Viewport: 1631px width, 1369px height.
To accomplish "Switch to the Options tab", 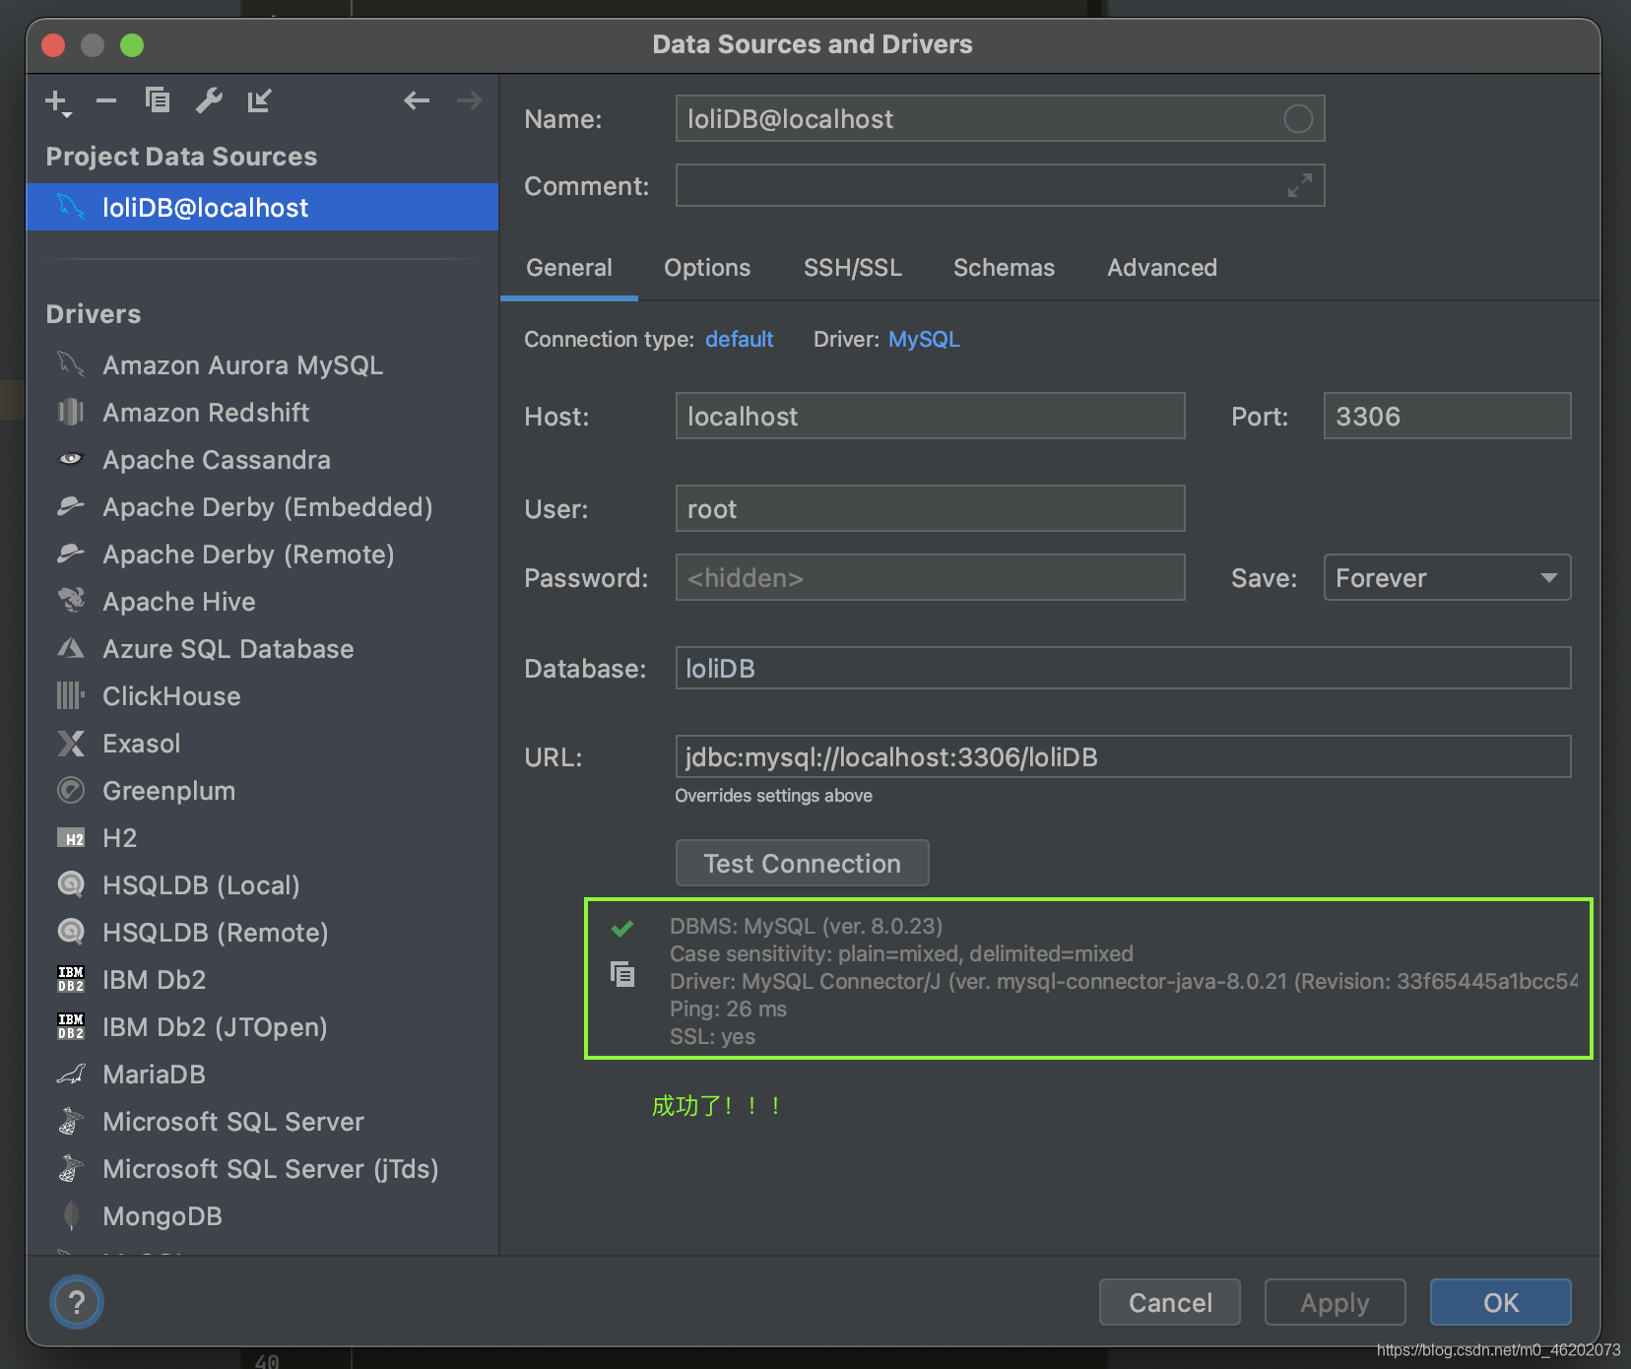I will coord(707,268).
